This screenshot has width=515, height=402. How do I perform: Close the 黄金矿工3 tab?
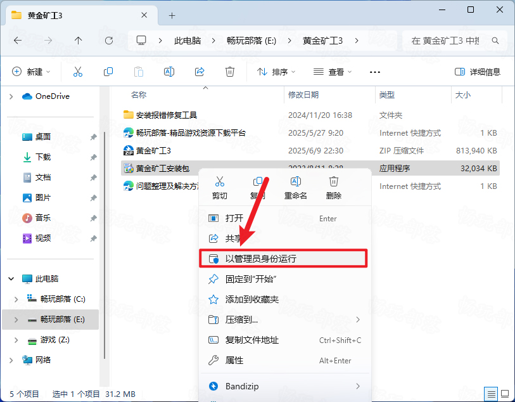tap(144, 15)
